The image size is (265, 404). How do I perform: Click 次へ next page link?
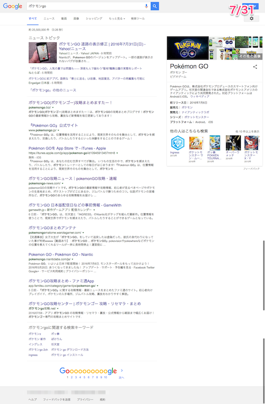tap(121, 377)
